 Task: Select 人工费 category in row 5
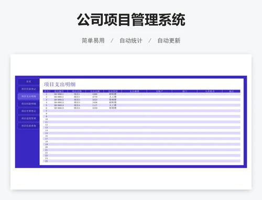click(113, 105)
